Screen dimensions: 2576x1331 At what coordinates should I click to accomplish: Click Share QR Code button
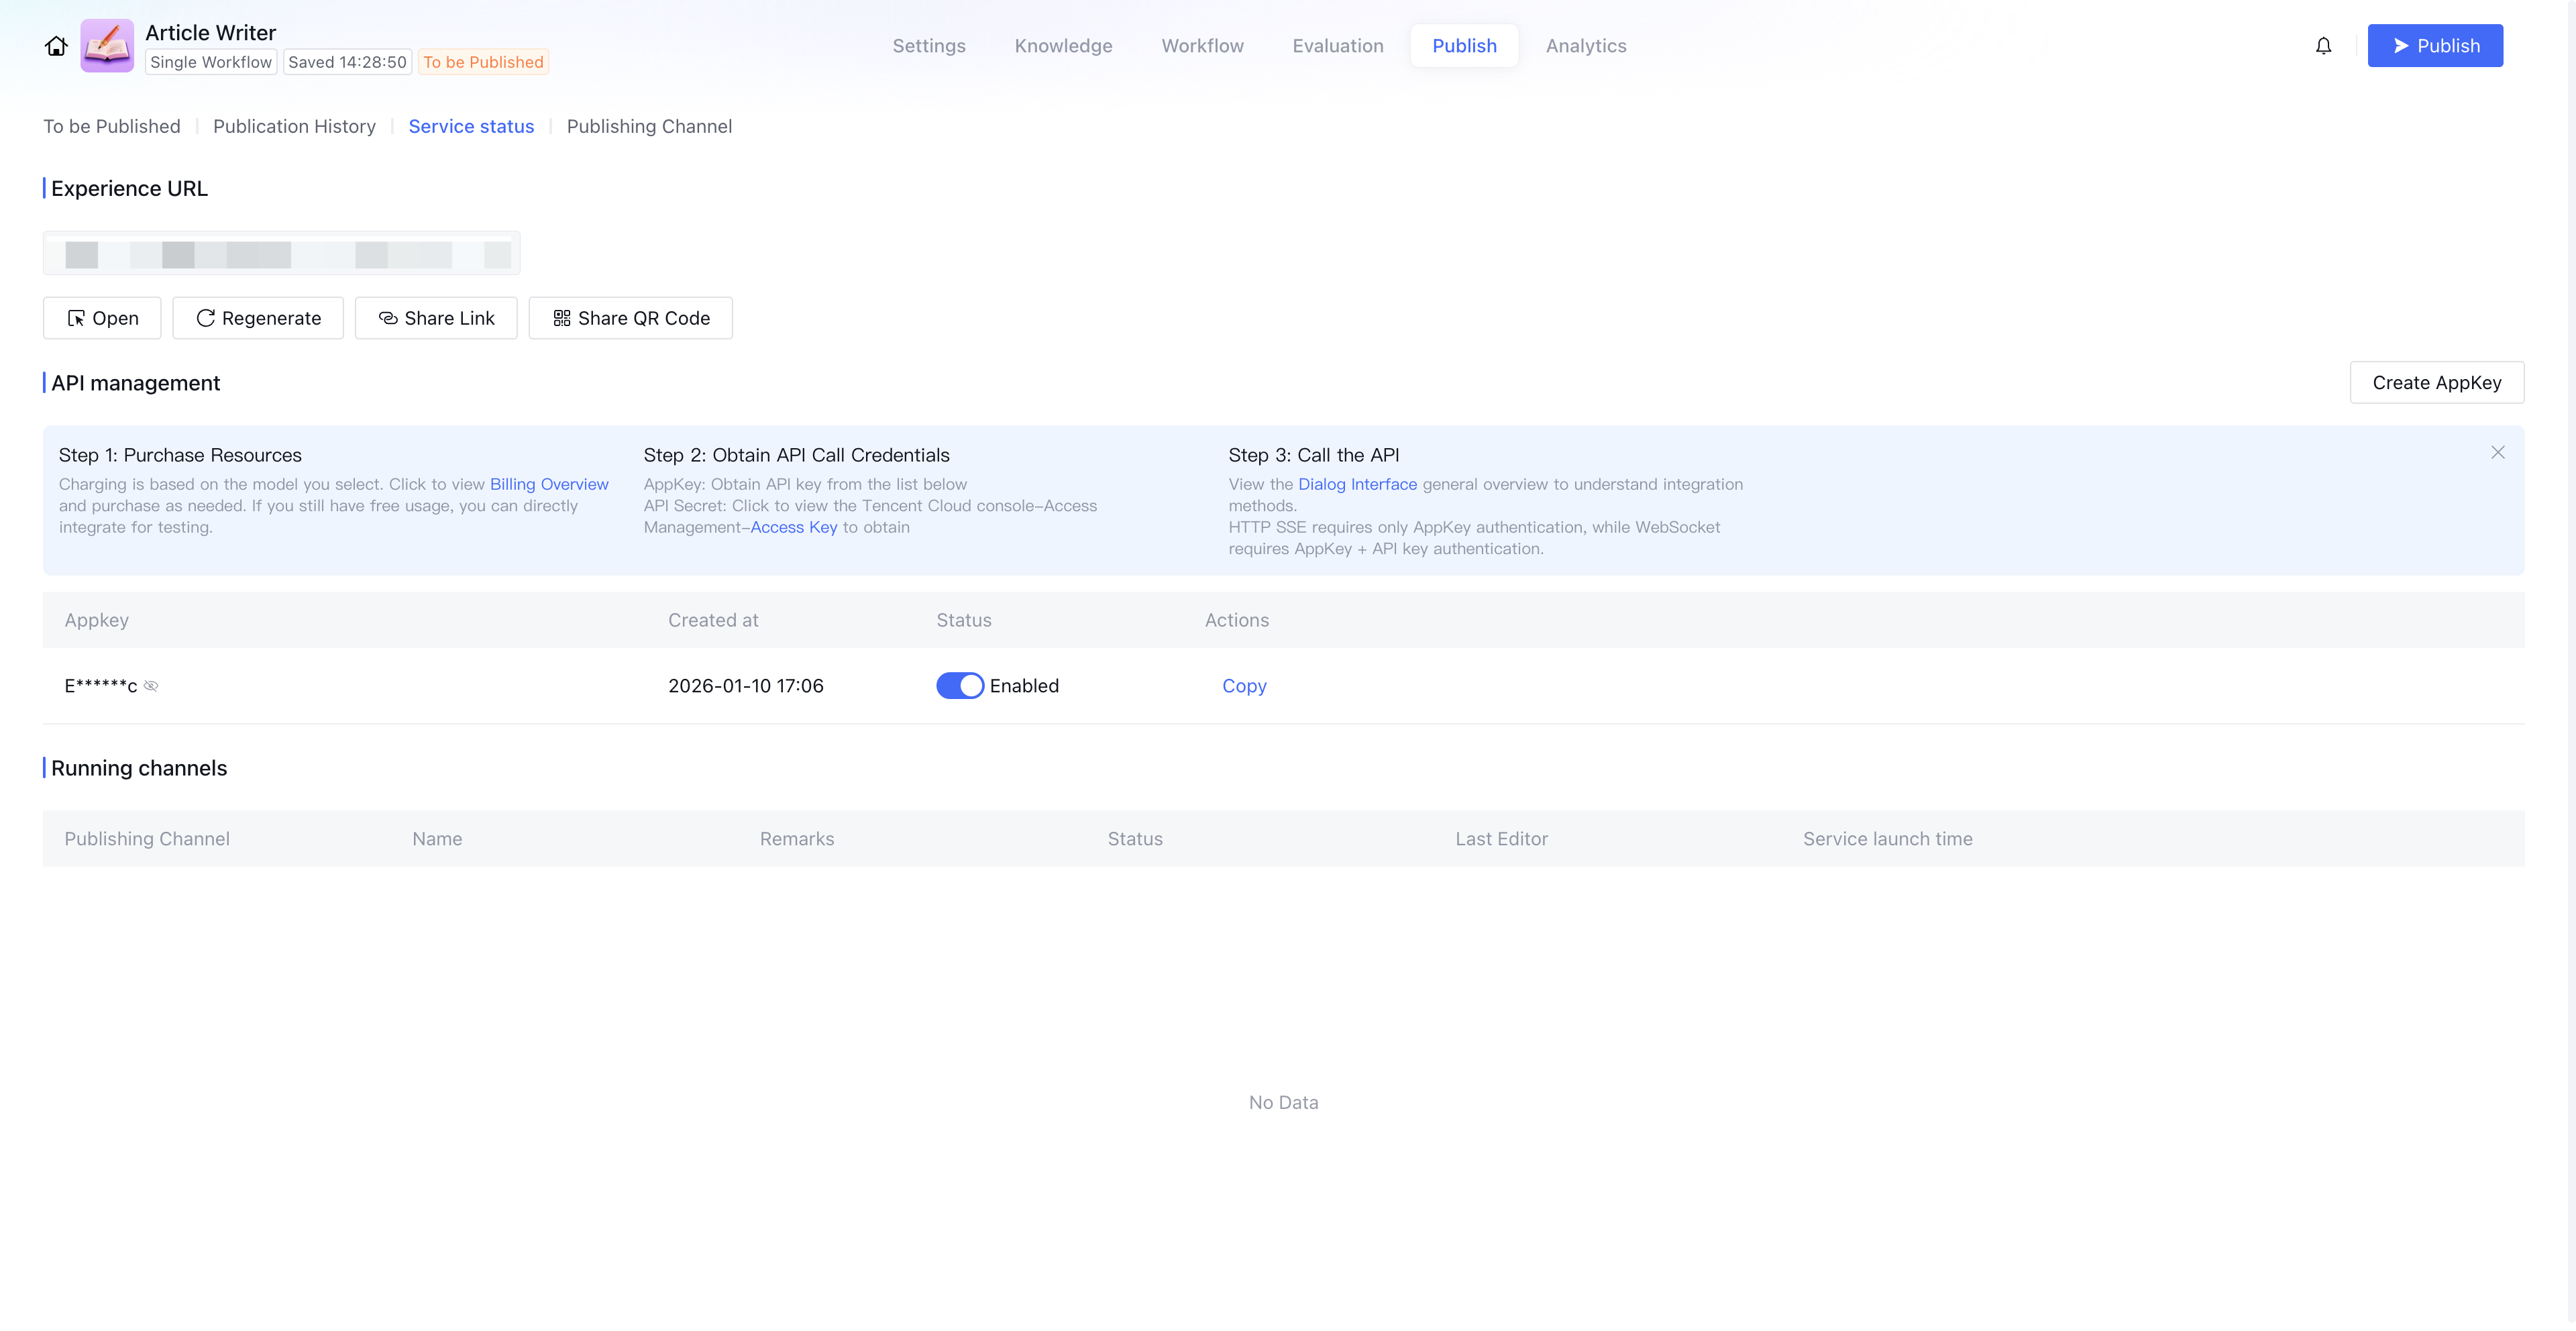click(630, 318)
